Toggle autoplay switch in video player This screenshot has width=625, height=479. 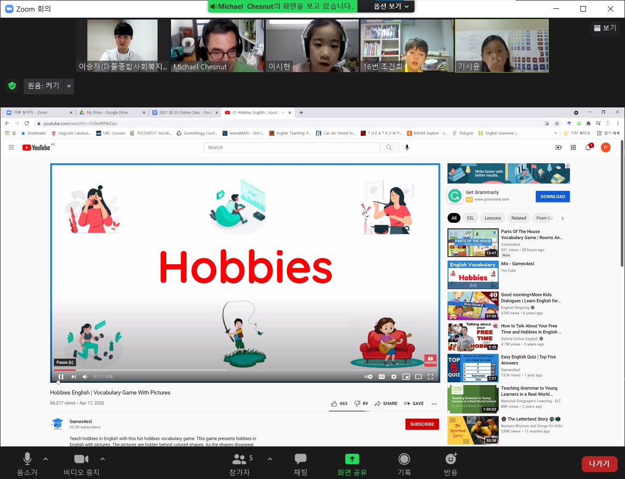(x=368, y=377)
